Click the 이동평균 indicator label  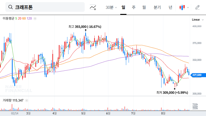(8, 18)
